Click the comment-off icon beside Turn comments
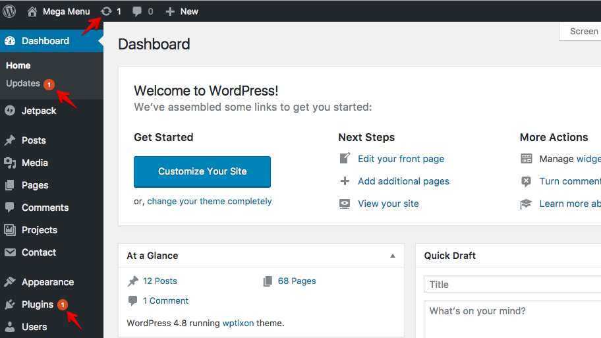 coord(527,181)
